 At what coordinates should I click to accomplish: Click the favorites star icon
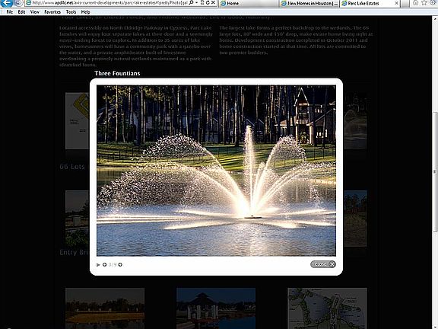[x=424, y=3]
